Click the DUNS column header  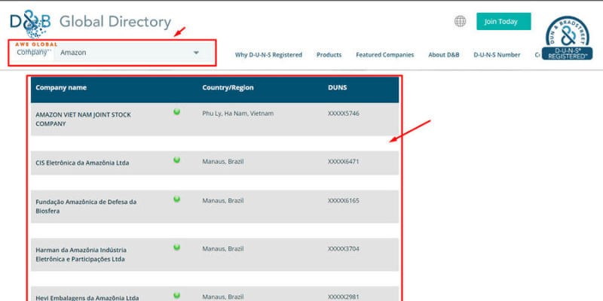tap(337, 87)
